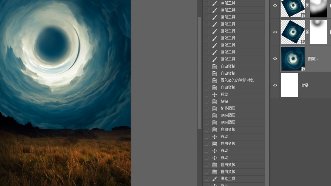Select the layer named 图层 1
The height and width of the screenshot is (186, 331).
[313, 59]
